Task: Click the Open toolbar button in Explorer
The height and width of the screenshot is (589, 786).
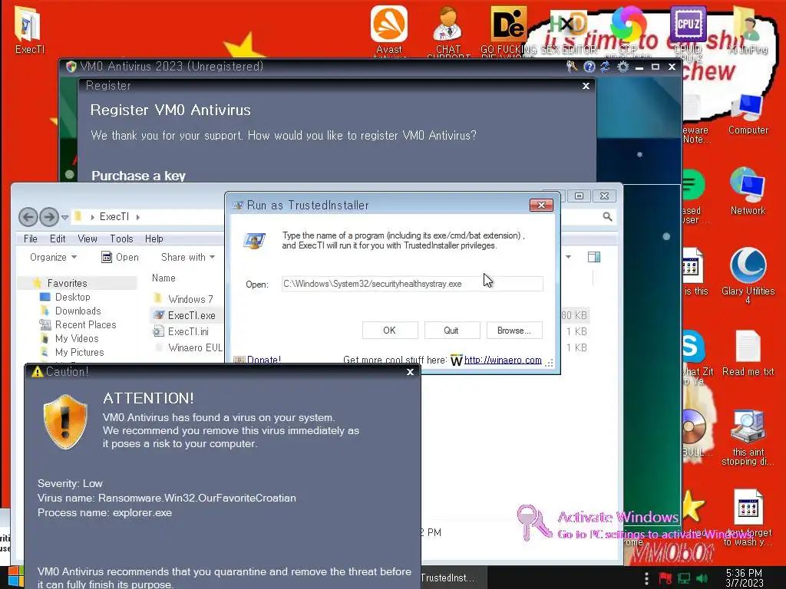Action: point(120,257)
